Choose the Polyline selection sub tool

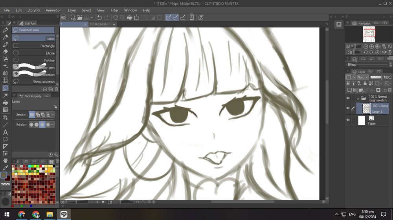point(34,60)
